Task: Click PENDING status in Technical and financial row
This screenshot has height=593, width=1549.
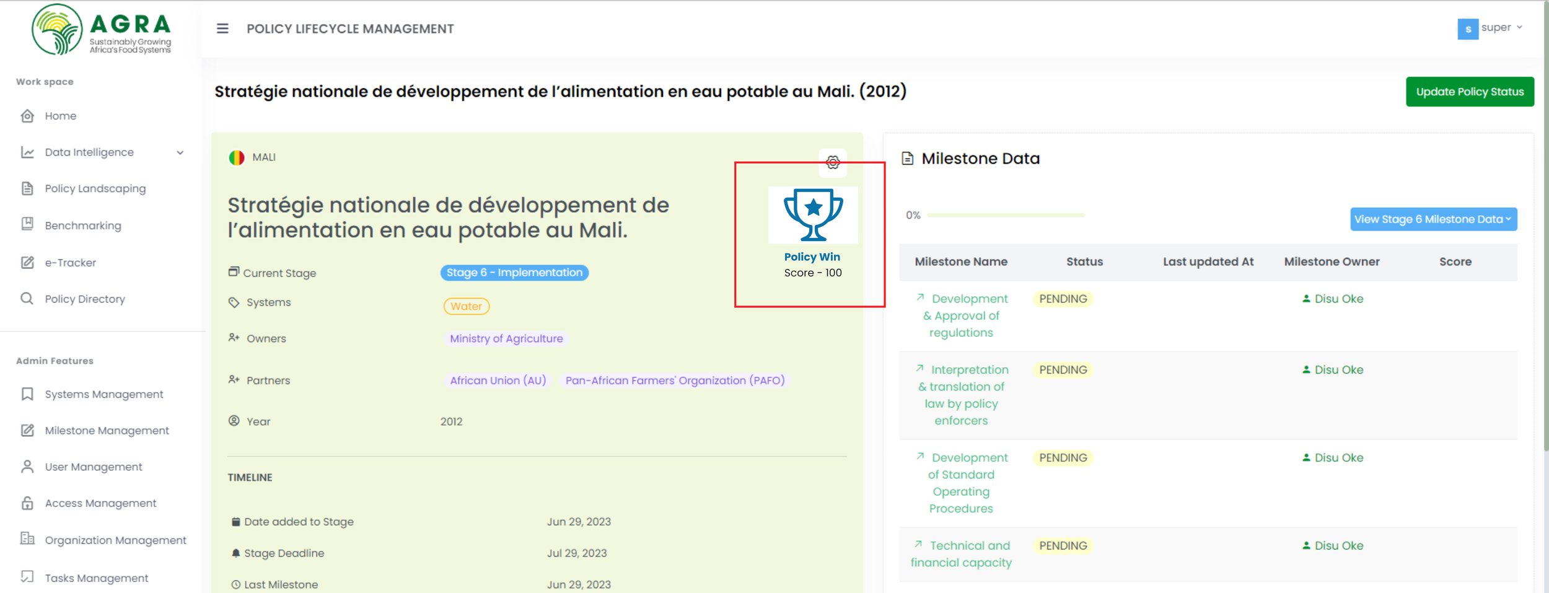Action: coord(1063,546)
